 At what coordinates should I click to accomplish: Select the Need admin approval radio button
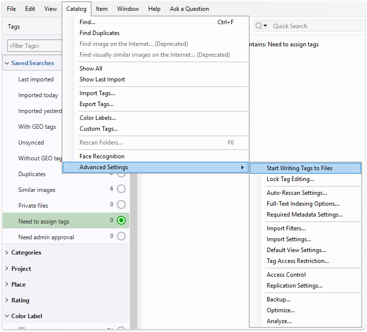(121, 236)
